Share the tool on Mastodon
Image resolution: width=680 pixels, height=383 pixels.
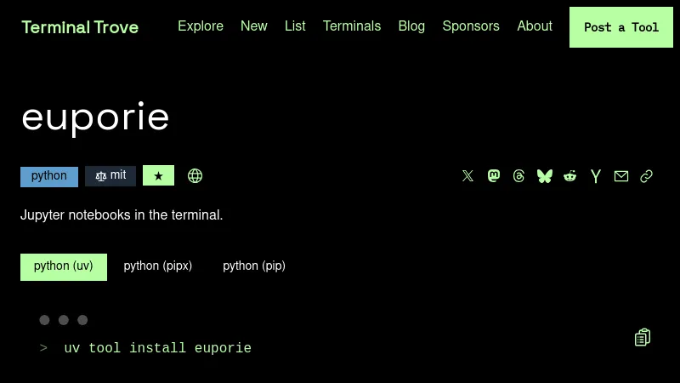(x=494, y=176)
